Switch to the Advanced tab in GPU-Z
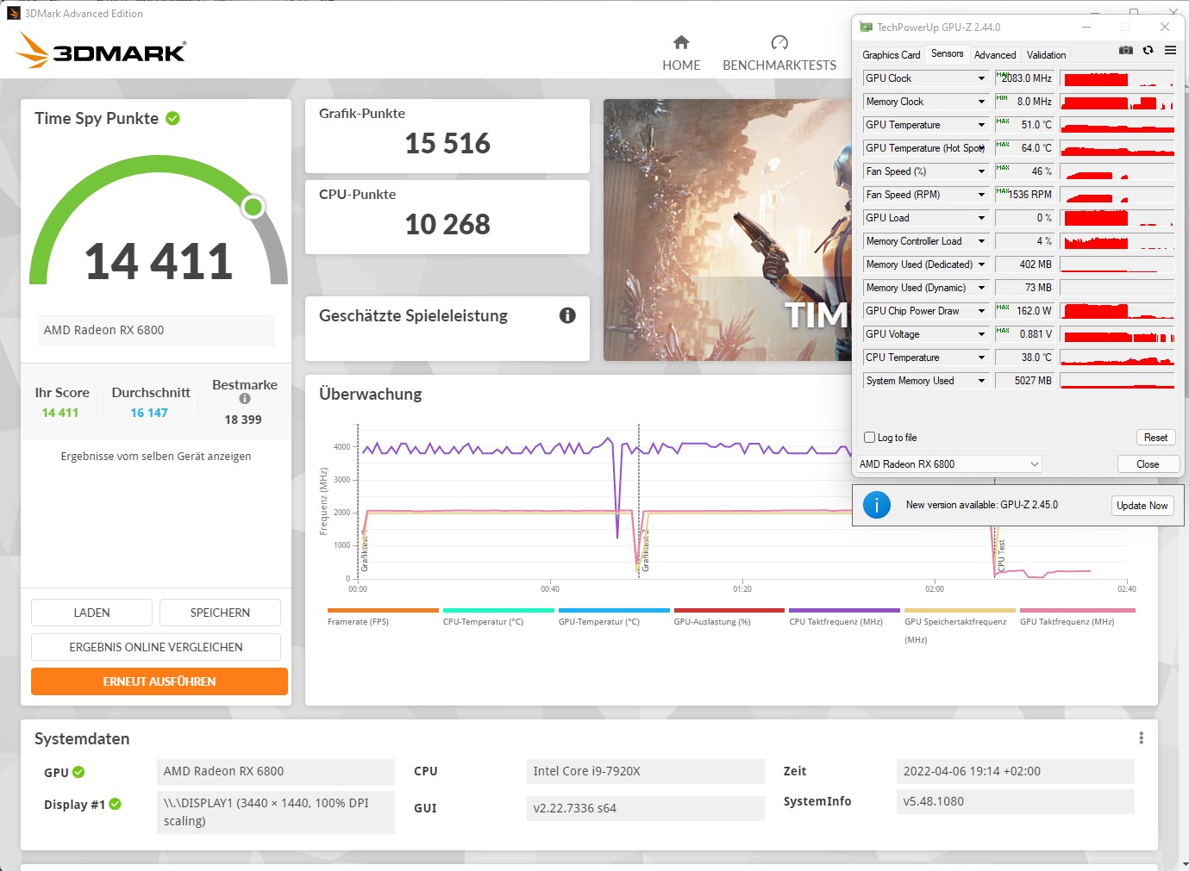This screenshot has height=871, width=1189. (x=995, y=54)
